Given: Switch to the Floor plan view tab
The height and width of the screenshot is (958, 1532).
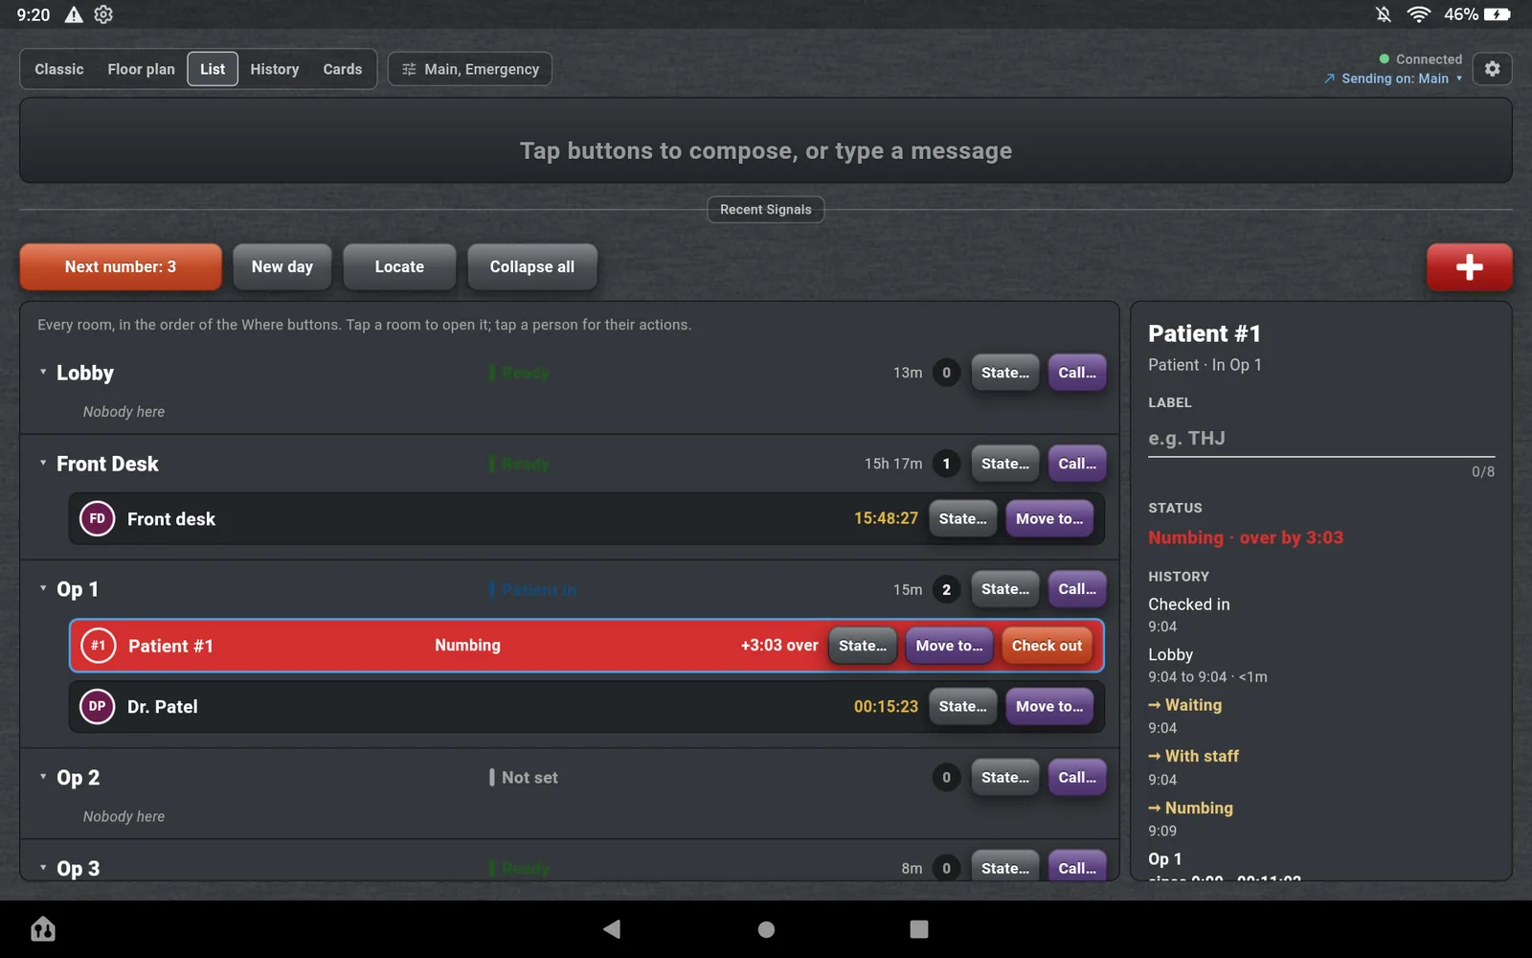Looking at the screenshot, I should click(x=141, y=69).
